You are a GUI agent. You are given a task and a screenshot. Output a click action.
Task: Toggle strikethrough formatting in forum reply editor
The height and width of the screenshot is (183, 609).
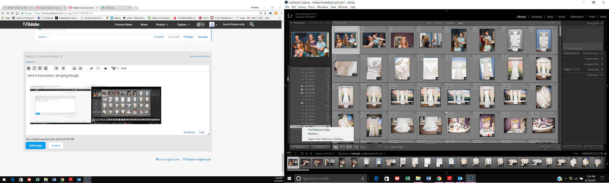coord(46,68)
